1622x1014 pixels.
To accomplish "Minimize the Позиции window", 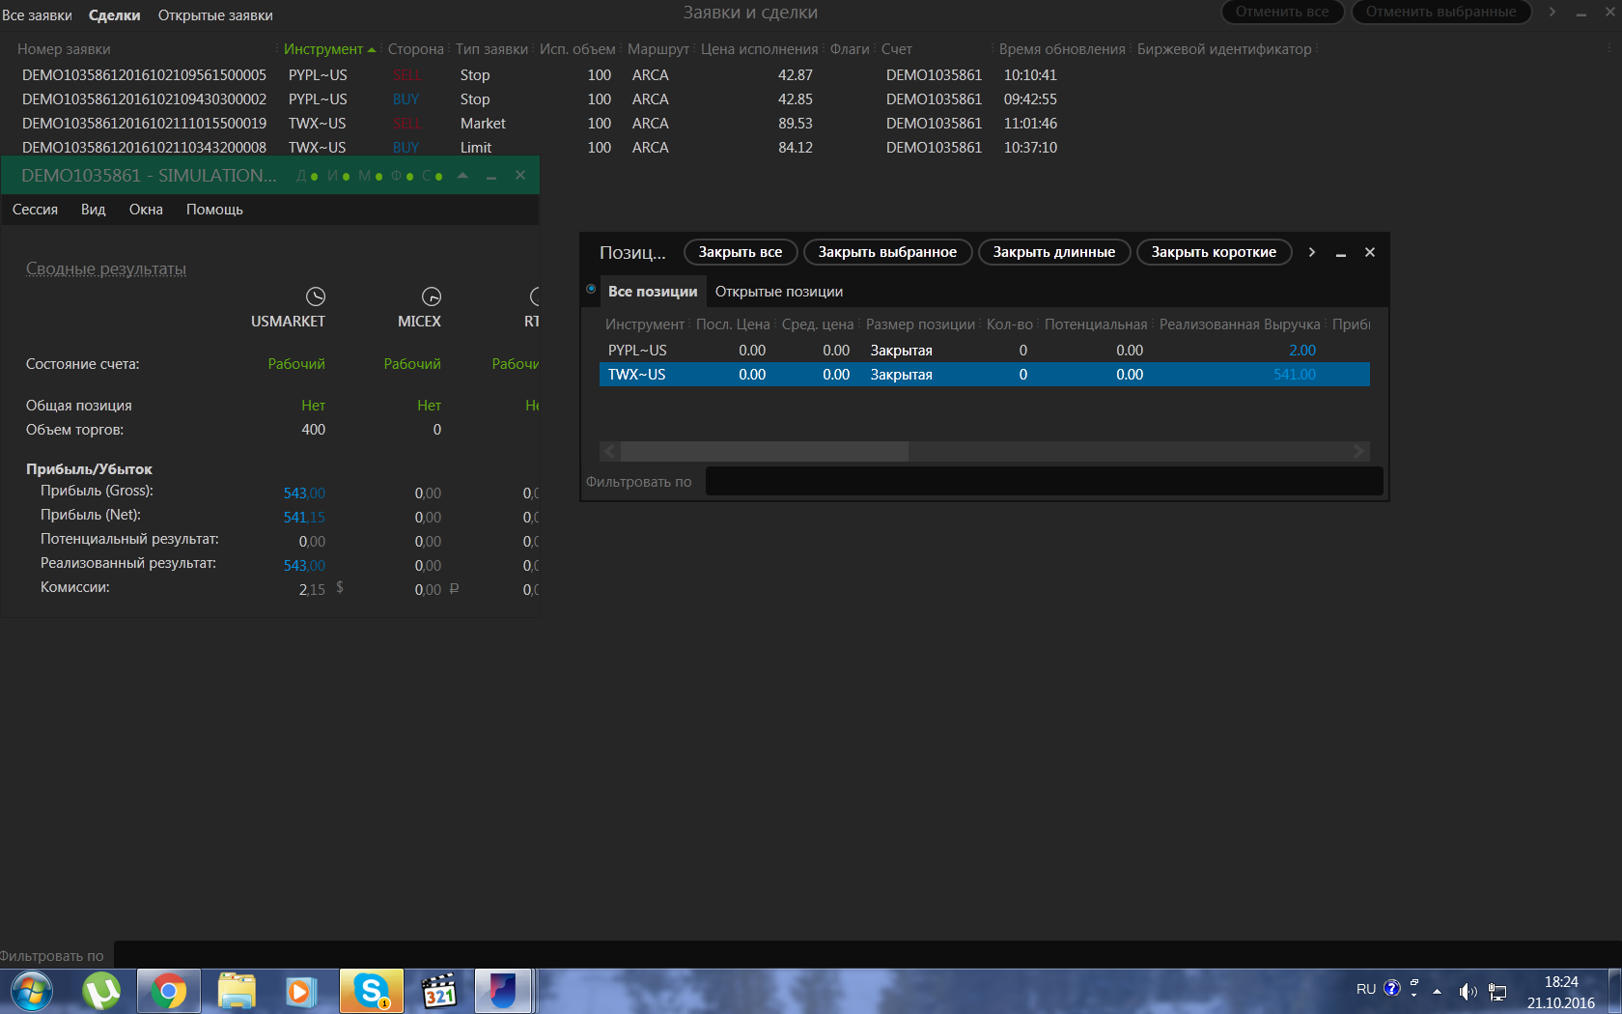I will pos(1341,253).
